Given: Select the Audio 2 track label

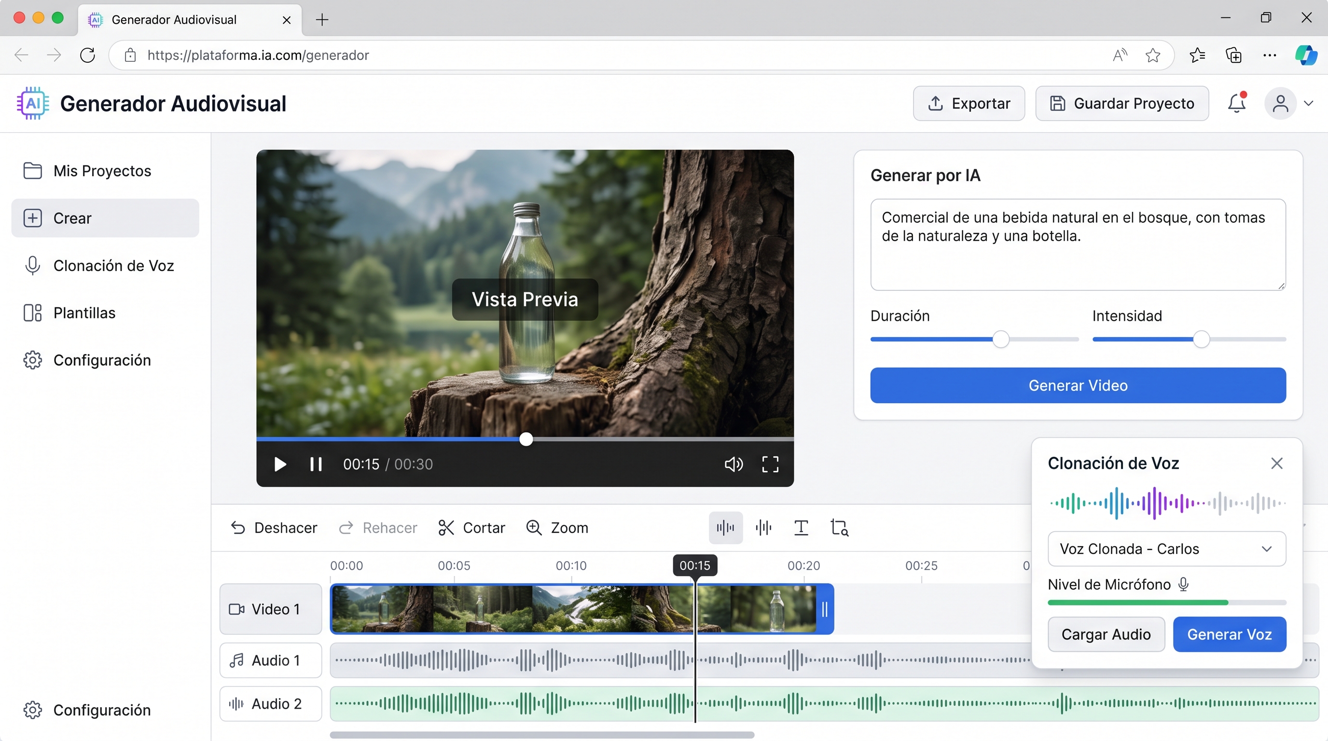Looking at the screenshot, I should coord(271,703).
